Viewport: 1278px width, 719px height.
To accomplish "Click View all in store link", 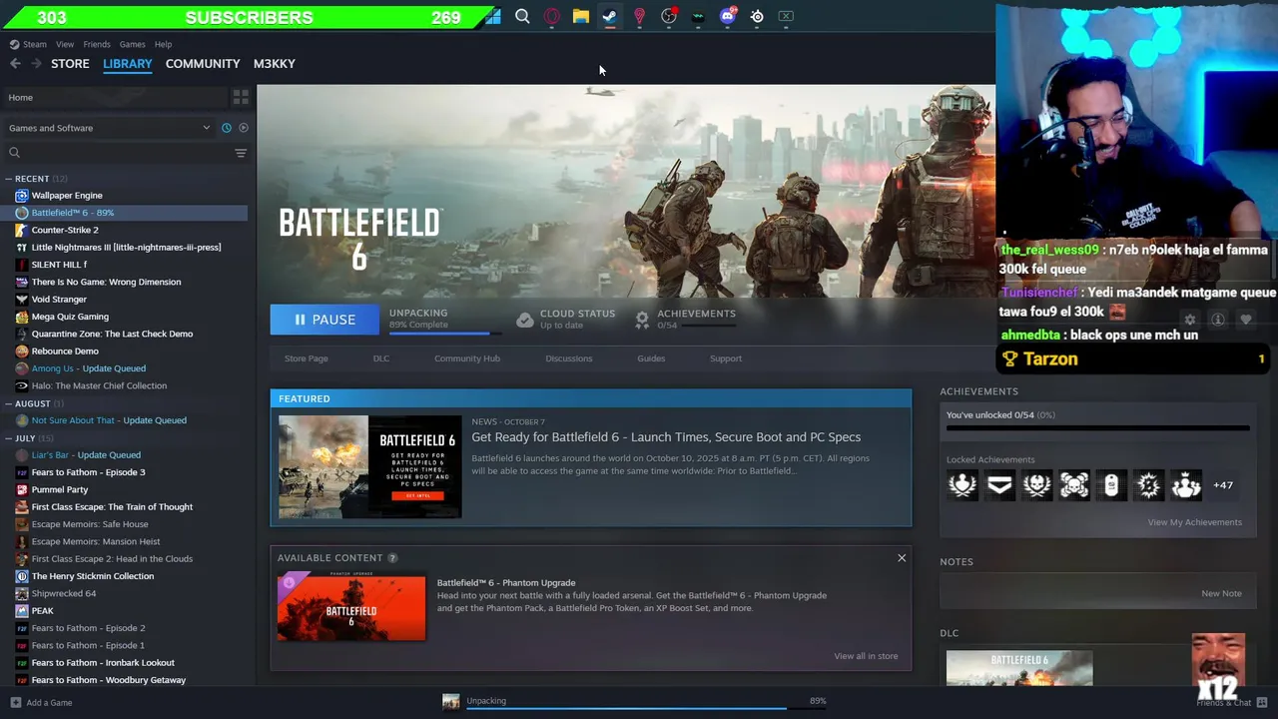I will pos(866,656).
